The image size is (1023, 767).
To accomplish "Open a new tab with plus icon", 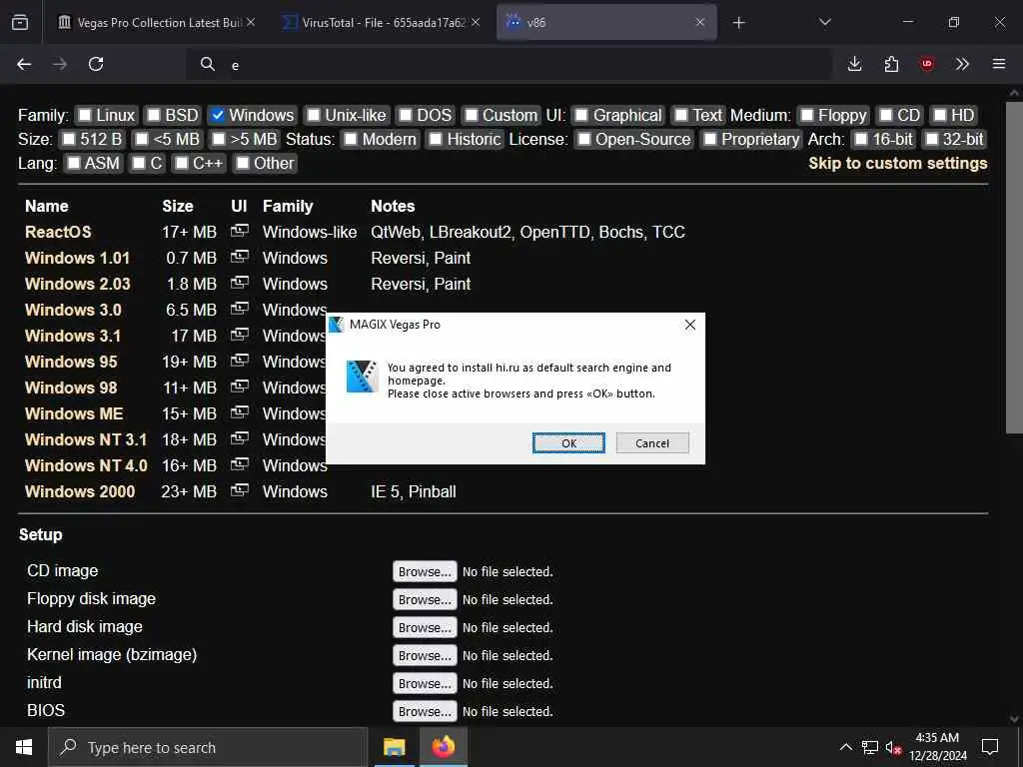I will click(x=738, y=23).
